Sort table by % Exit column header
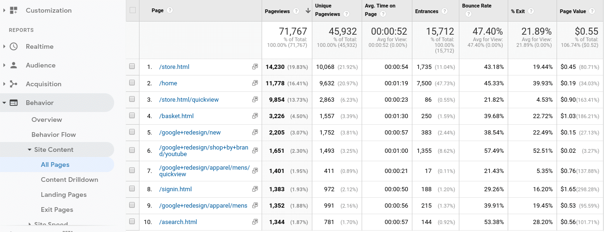The width and height of the screenshot is (604, 232). click(x=519, y=11)
